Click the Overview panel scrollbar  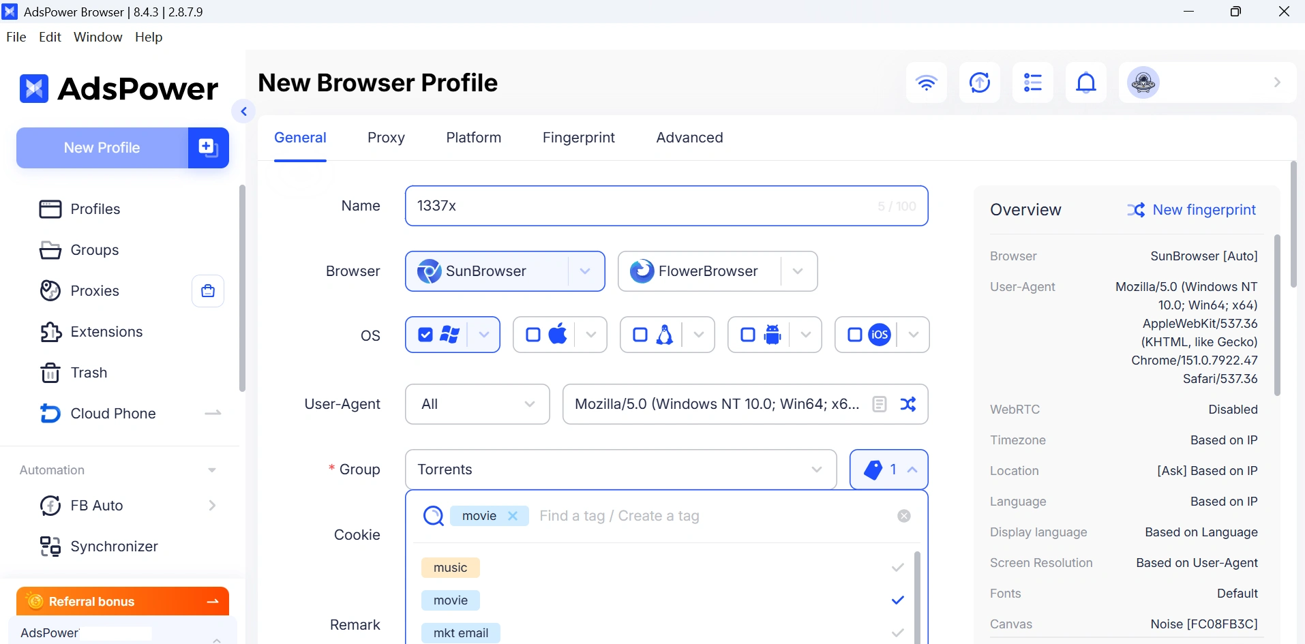[x=1277, y=315]
